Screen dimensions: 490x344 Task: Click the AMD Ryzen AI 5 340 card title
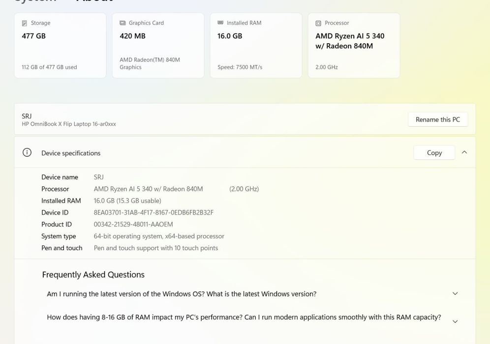tap(350, 41)
